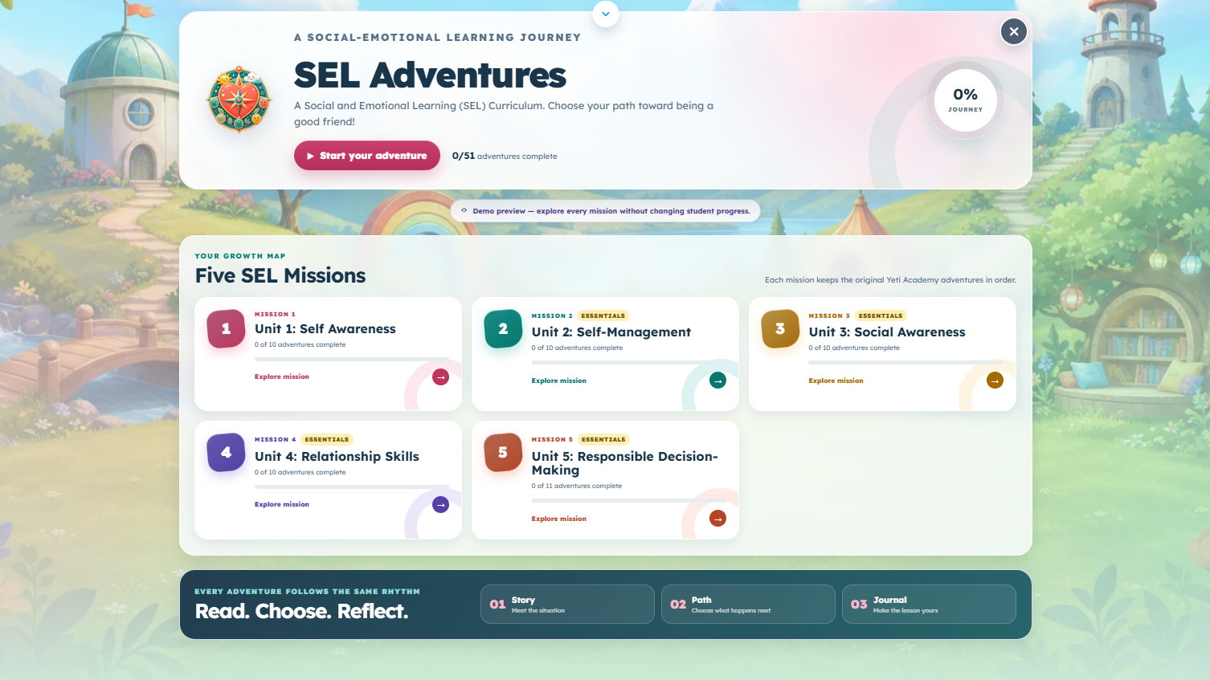1210x680 pixels.
Task: Click arrow on Responsible Decision-Making card
Action: [x=717, y=519]
